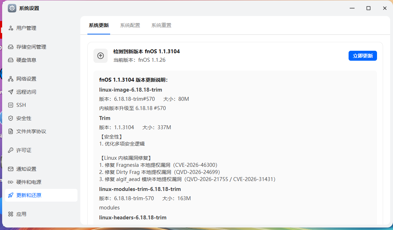The width and height of the screenshot is (393, 230).
Task: Click the linux-headers-6.18.18-trim package name
Action: (x=133, y=218)
